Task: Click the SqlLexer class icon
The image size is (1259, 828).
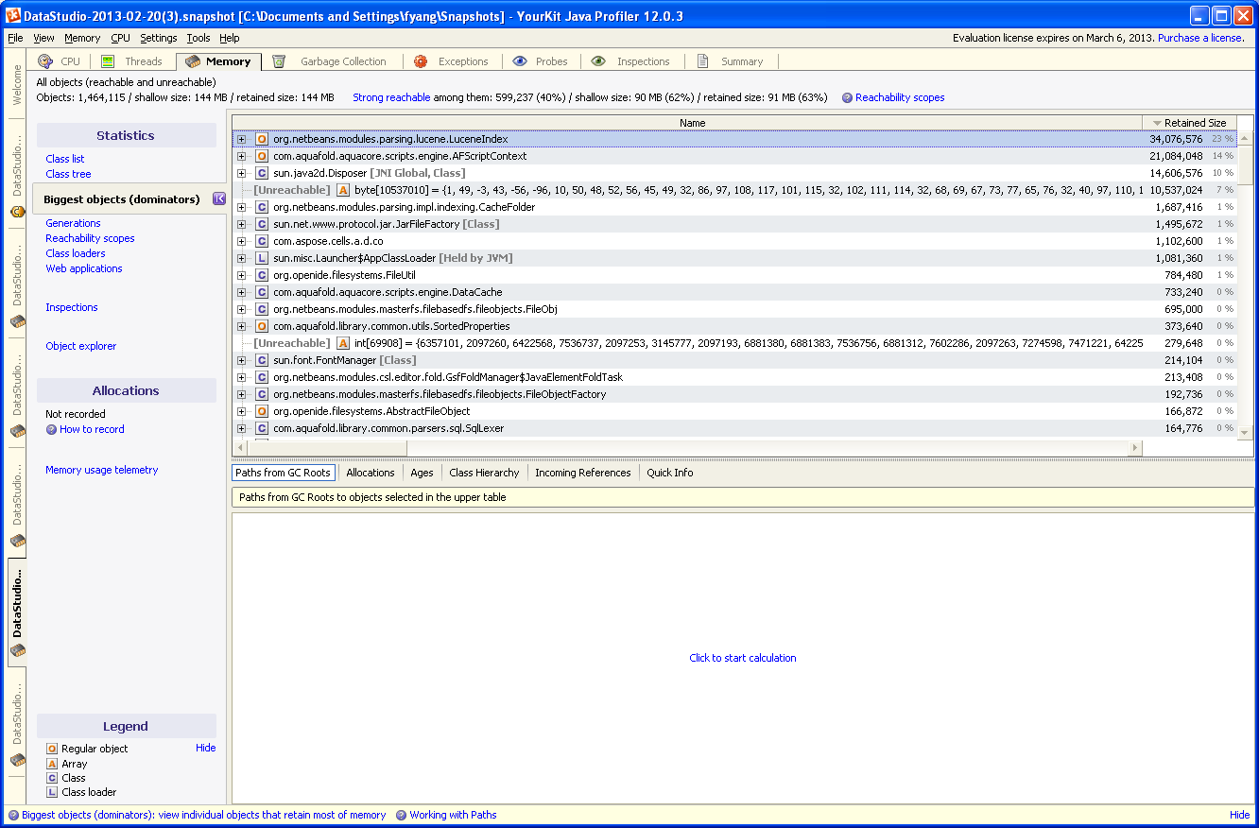Action: (x=262, y=428)
